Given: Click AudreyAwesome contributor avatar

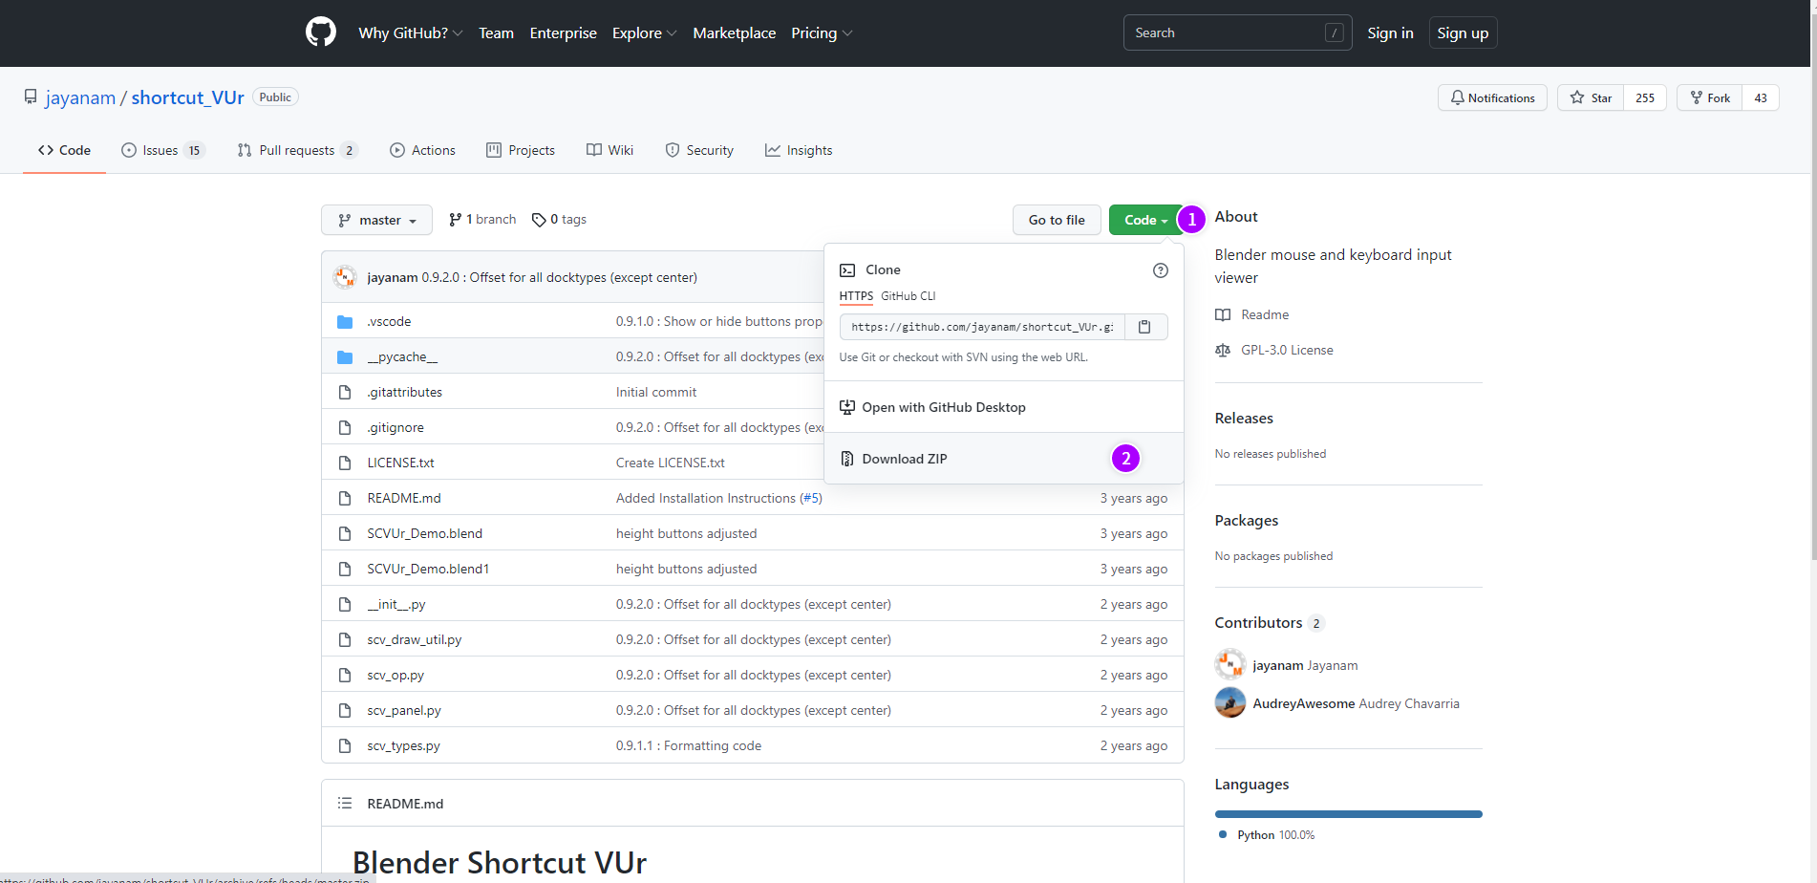Looking at the screenshot, I should click(1230, 702).
